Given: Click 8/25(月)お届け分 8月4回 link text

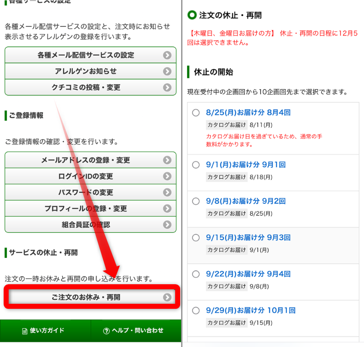Looking at the screenshot, I should (x=248, y=113).
